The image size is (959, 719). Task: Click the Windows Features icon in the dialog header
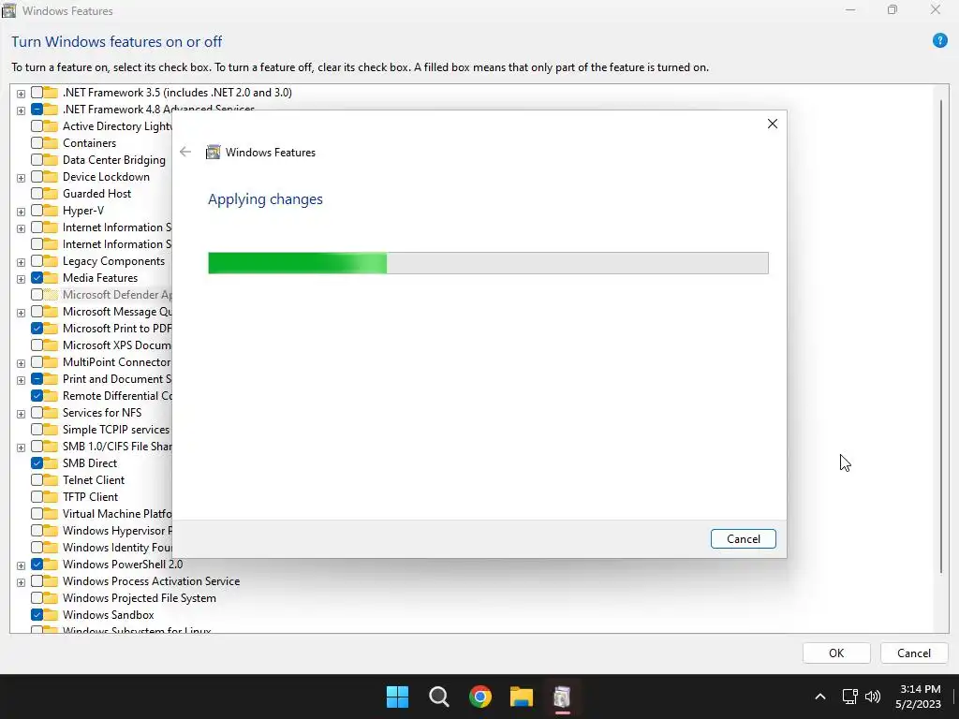point(213,153)
